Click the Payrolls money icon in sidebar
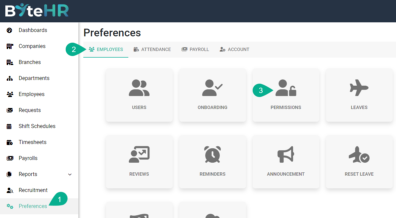Viewport: 396px width, 218px height. [10, 158]
